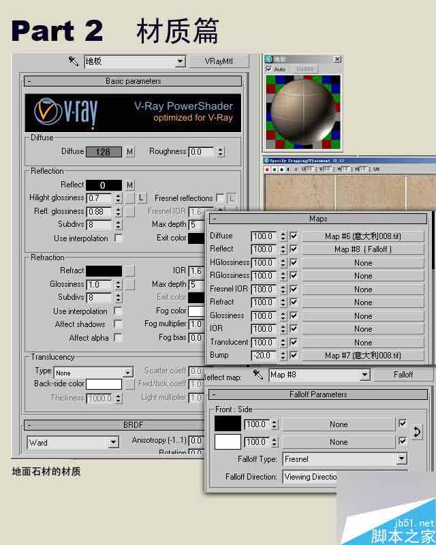
Task: Open the Falloff Type Fresnel dropdown
Action: tap(401, 458)
